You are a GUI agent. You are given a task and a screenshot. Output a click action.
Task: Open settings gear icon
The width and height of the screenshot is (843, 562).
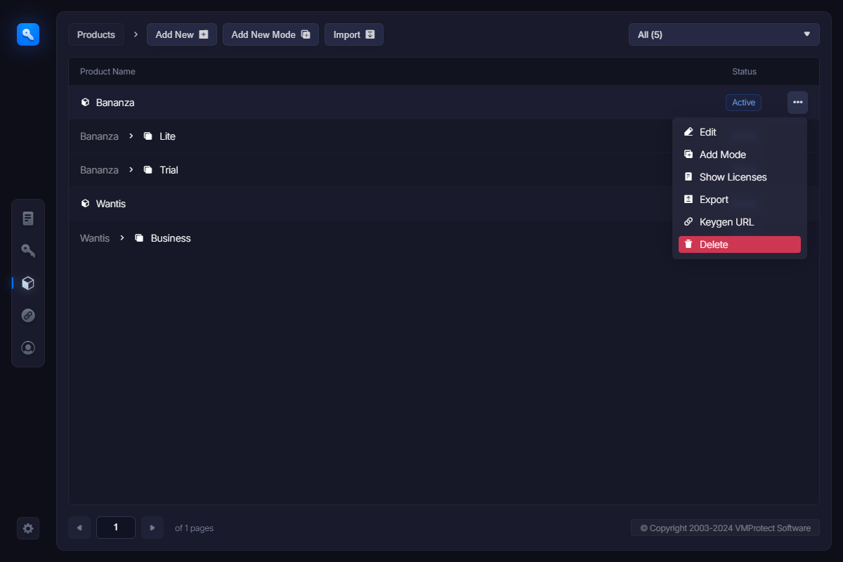point(28,528)
